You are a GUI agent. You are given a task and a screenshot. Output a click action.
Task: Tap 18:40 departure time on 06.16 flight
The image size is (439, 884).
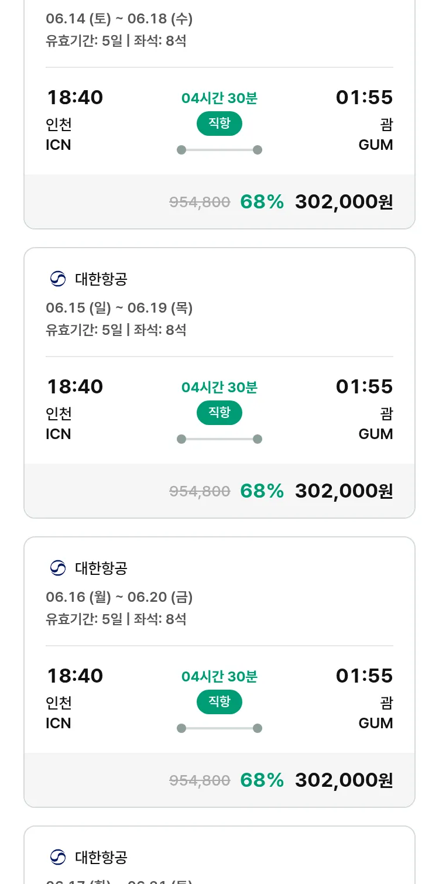pos(75,676)
